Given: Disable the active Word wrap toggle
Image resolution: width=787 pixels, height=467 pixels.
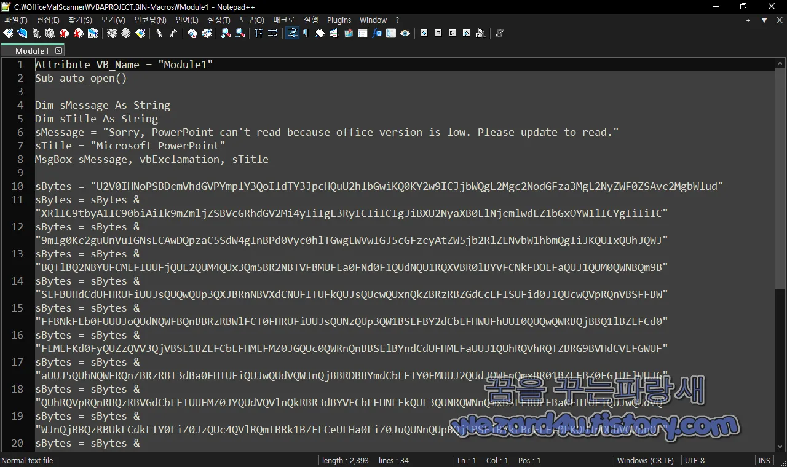Looking at the screenshot, I should [x=292, y=33].
